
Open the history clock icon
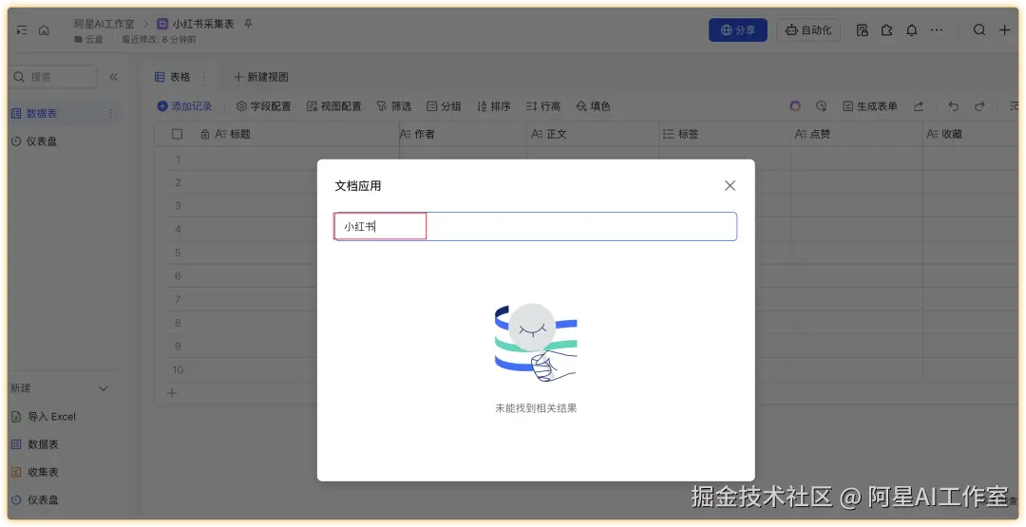(821, 106)
